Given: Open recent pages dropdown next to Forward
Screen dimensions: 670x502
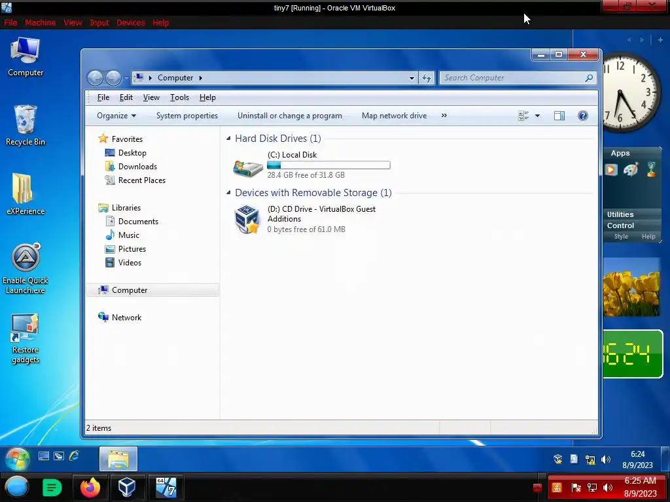Looking at the screenshot, I should click(x=126, y=78).
